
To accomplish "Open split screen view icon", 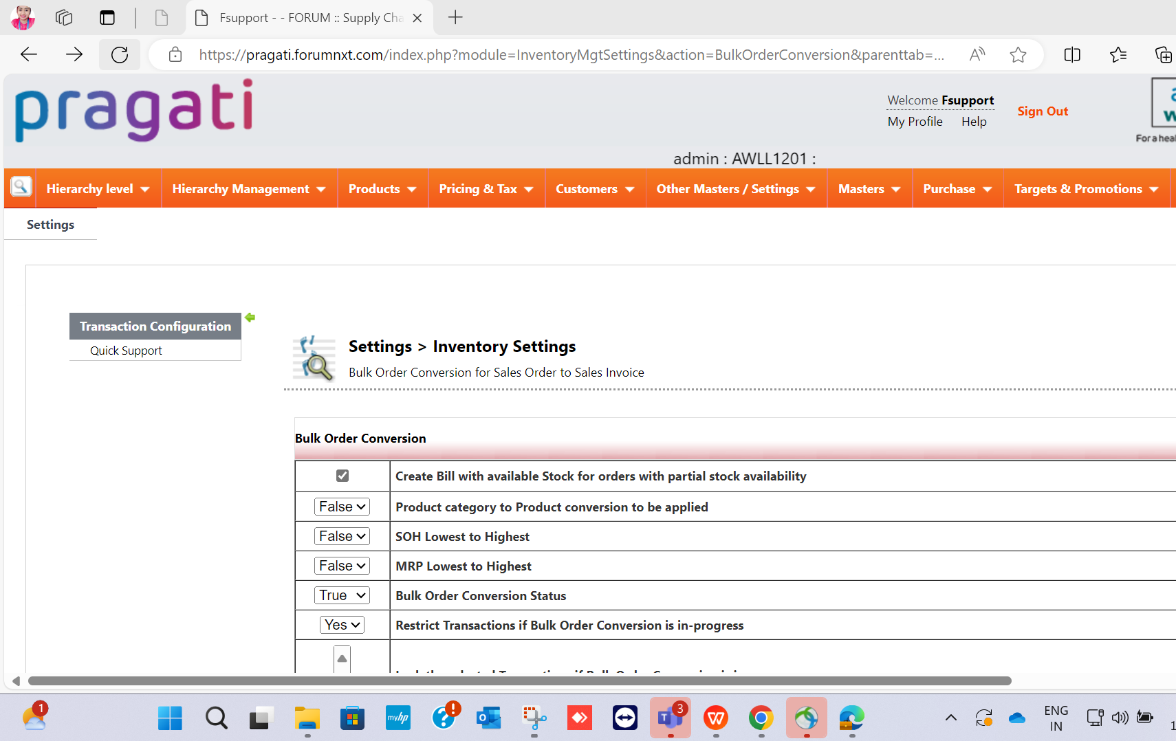I will [1072, 54].
